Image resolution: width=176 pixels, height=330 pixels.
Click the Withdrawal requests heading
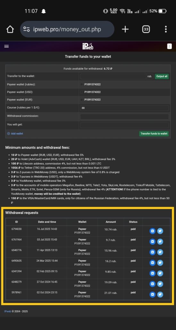[x=22, y=213]
